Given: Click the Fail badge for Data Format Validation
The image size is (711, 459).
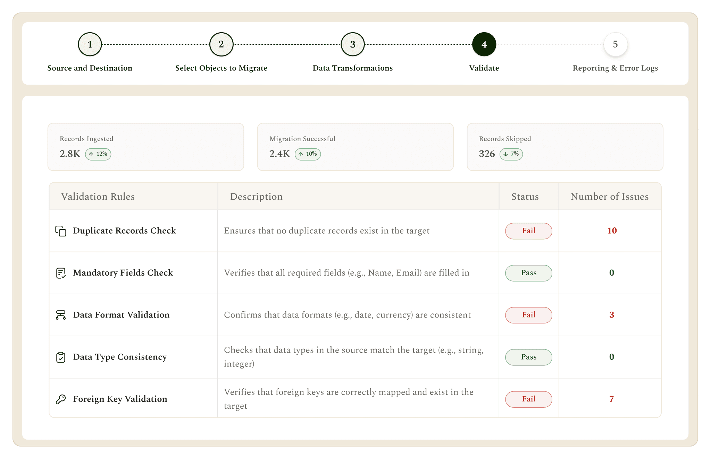Looking at the screenshot, I should coord(529,315).
